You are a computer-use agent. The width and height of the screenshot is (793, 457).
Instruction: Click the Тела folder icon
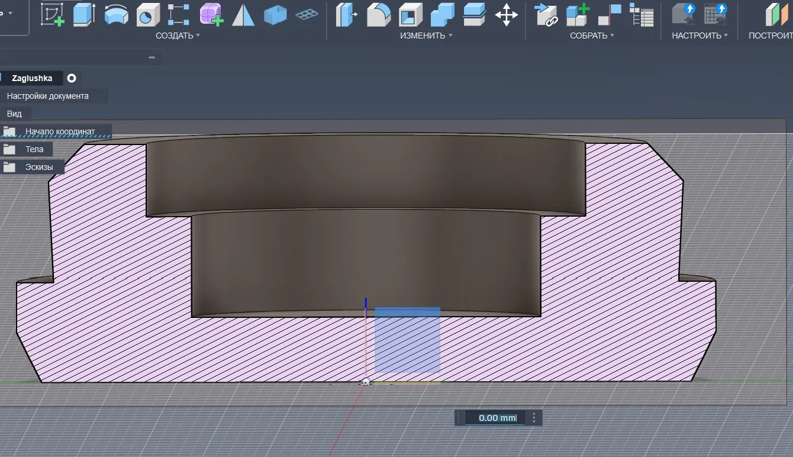click(x=9, y=149)
